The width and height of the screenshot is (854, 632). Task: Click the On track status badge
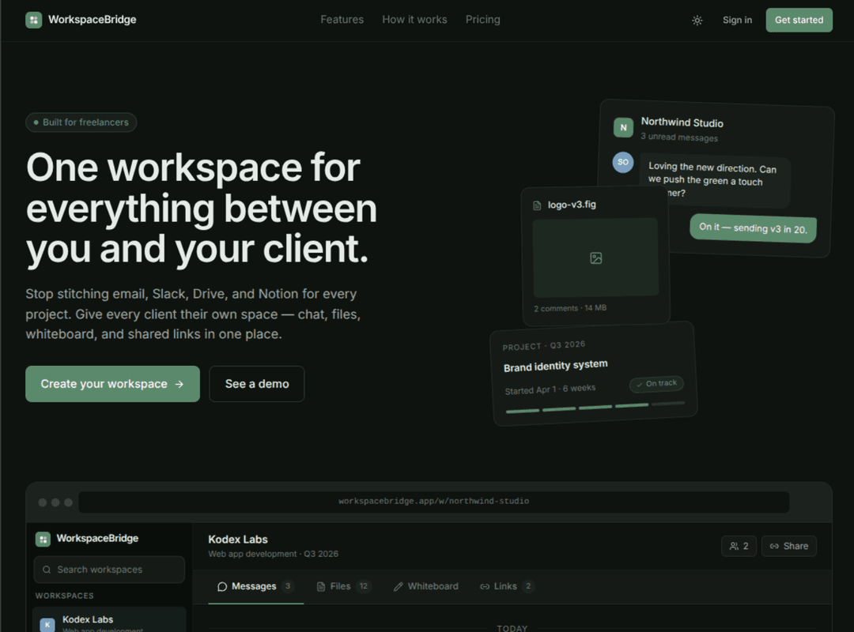point(656,384)
